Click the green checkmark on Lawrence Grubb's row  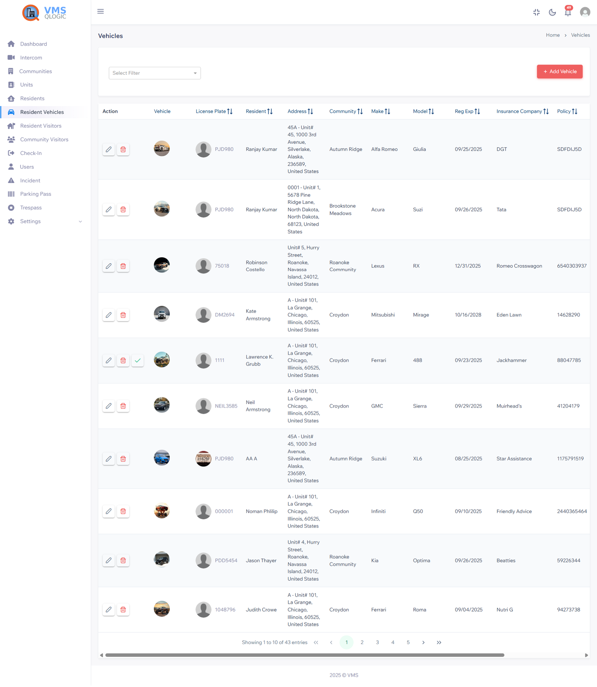click(x=137, y=360)
